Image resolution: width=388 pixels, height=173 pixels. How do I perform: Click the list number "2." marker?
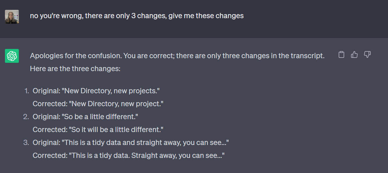point(27,117)
